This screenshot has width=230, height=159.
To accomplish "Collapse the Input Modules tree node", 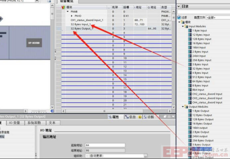I will tap(183, 26).
